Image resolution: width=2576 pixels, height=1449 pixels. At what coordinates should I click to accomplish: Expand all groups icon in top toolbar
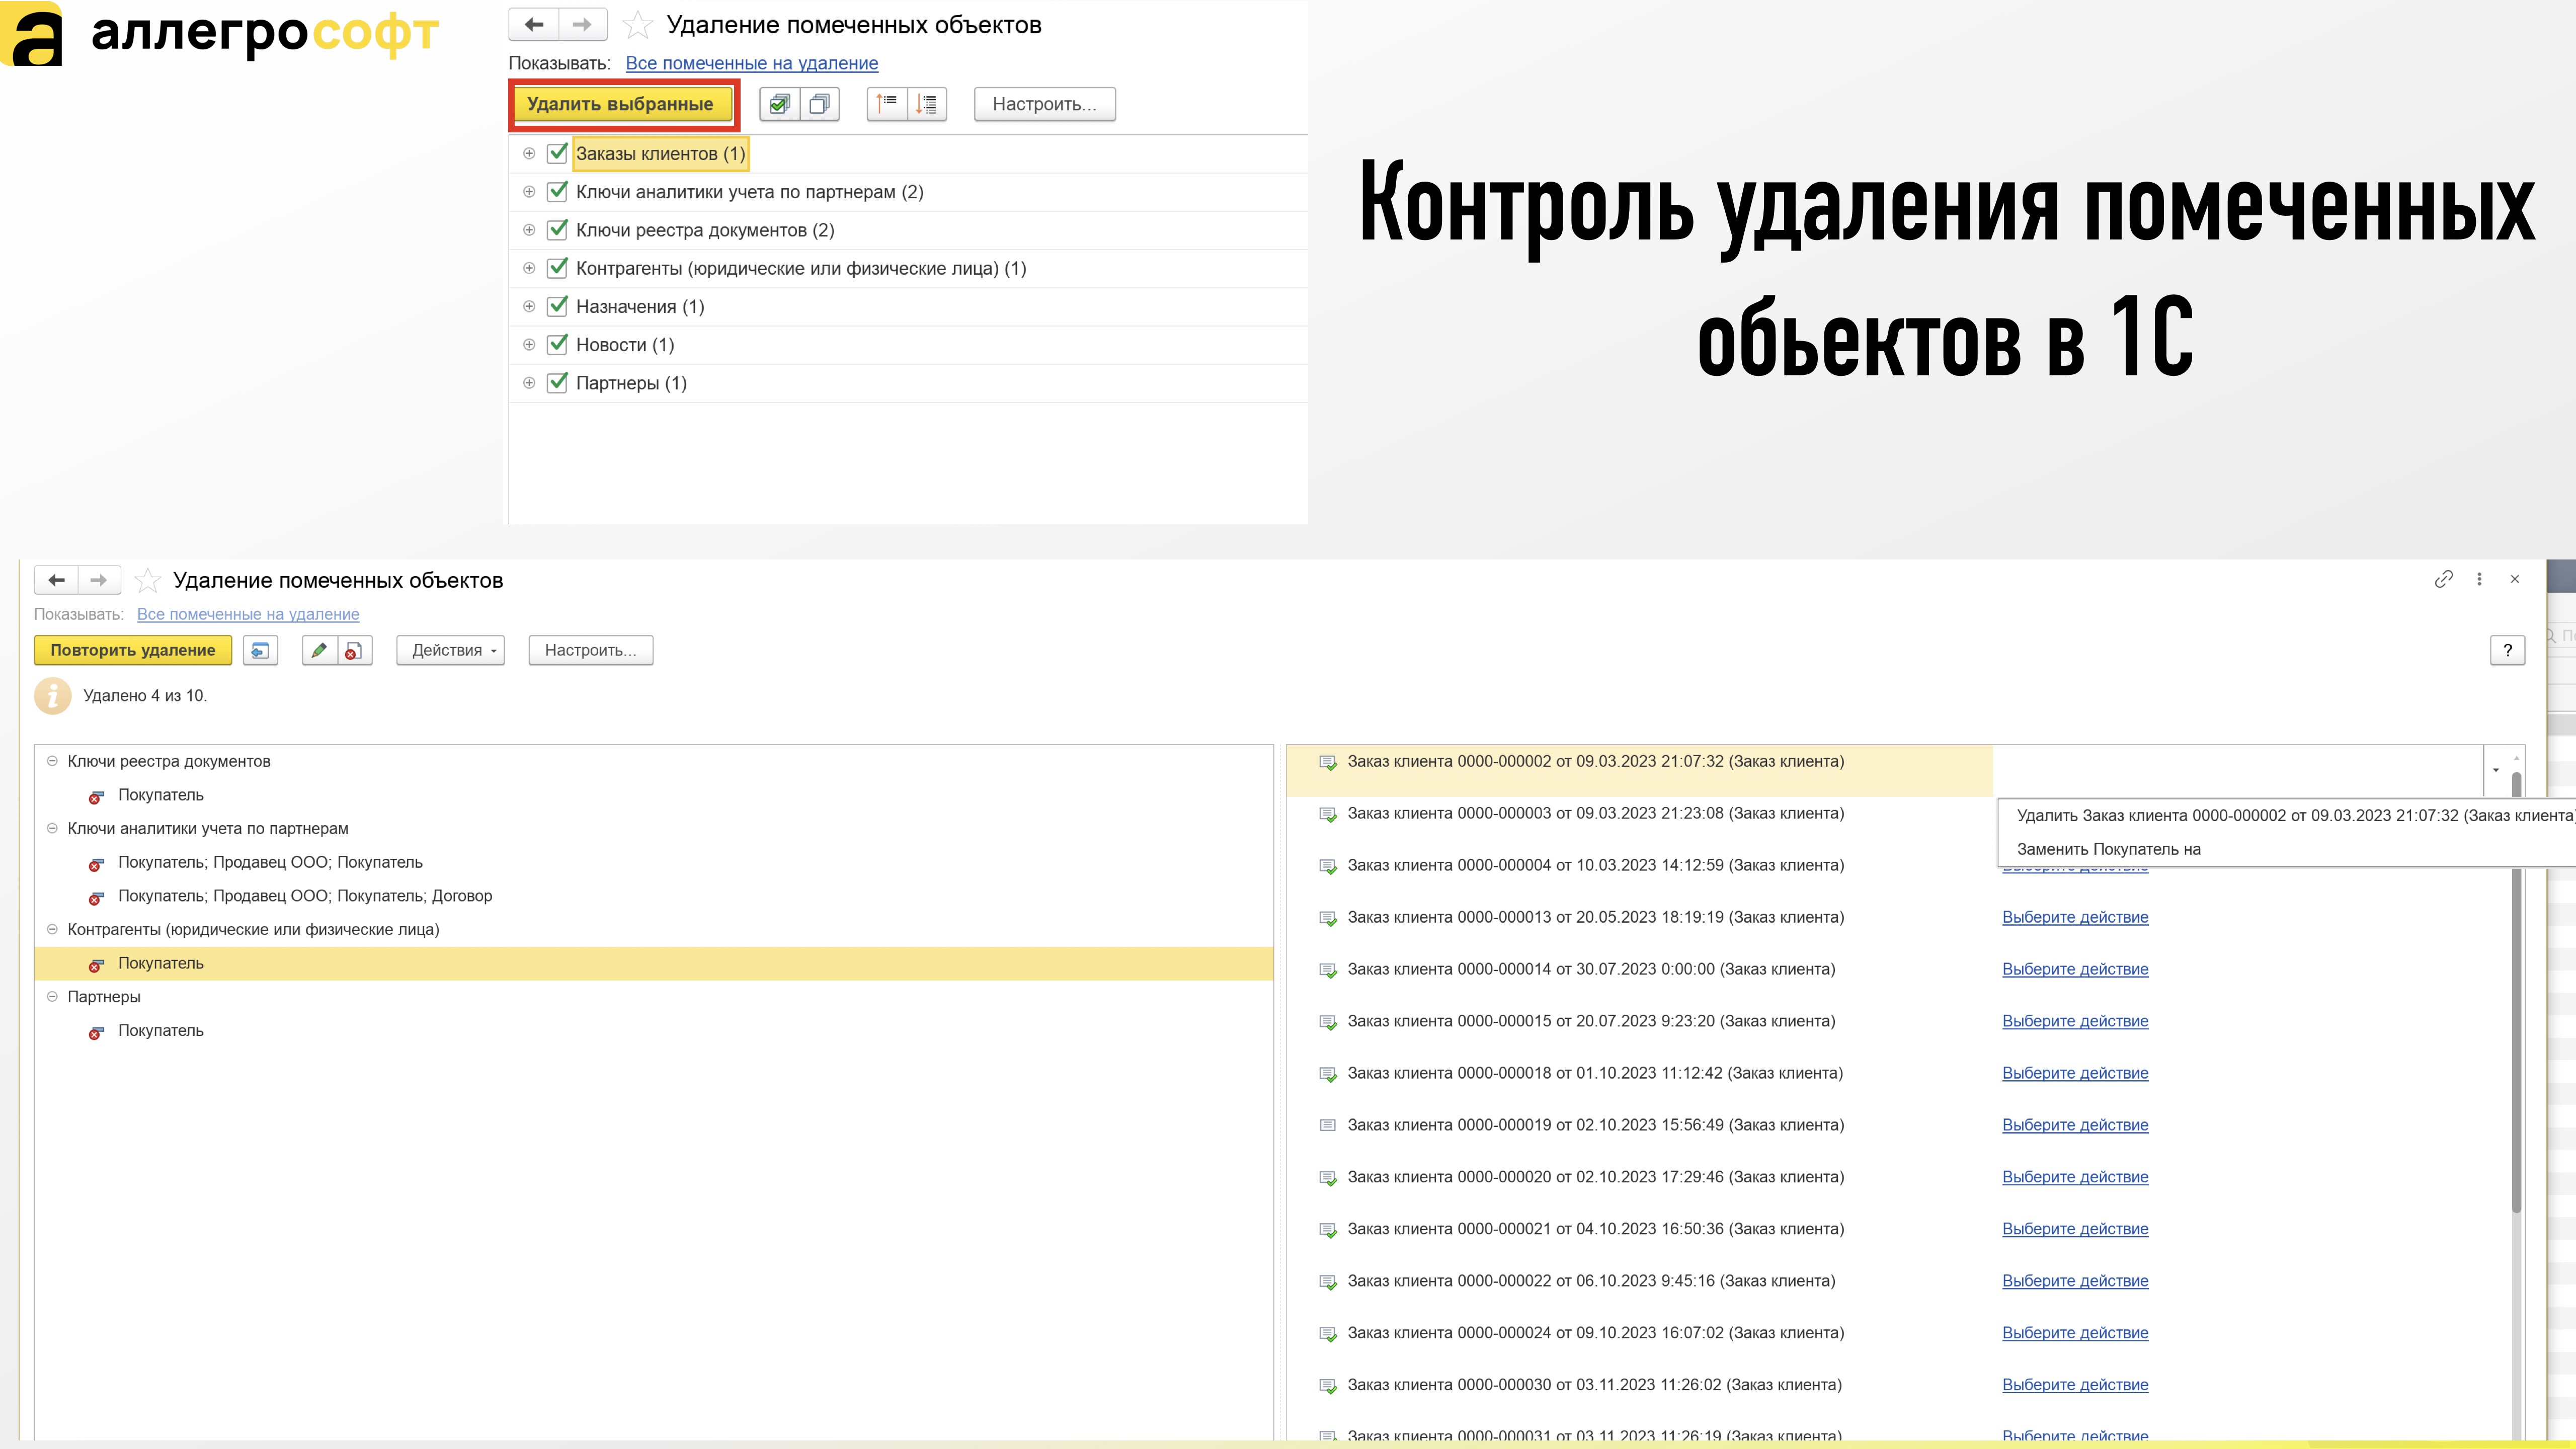pos(927,104)
